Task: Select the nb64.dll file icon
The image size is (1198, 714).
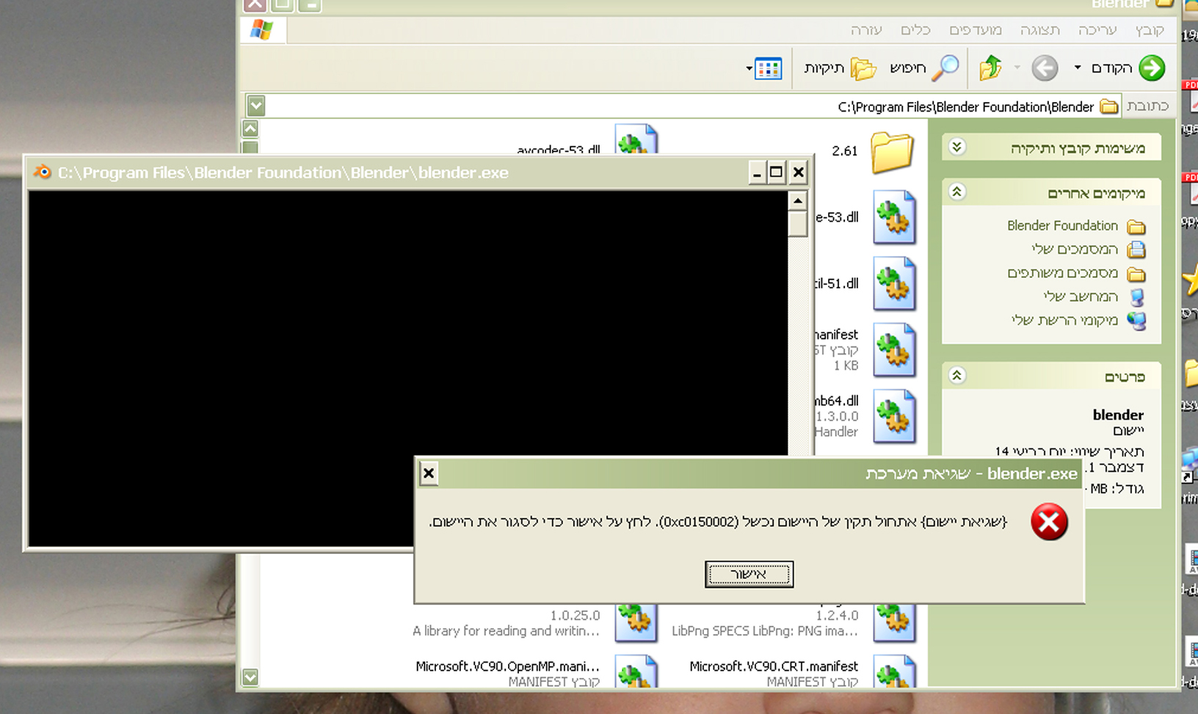Action: (x=894, y=416)
